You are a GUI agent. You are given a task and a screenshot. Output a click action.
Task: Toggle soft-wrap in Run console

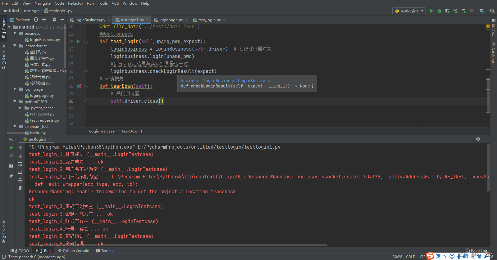click(20, 164)
